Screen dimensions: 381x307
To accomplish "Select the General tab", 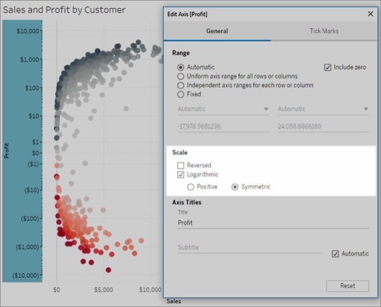I will [x=217, y=31].
